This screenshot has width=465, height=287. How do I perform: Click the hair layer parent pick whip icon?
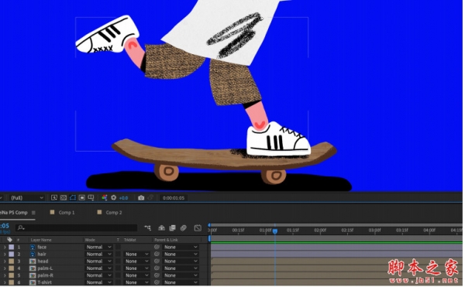157,255
